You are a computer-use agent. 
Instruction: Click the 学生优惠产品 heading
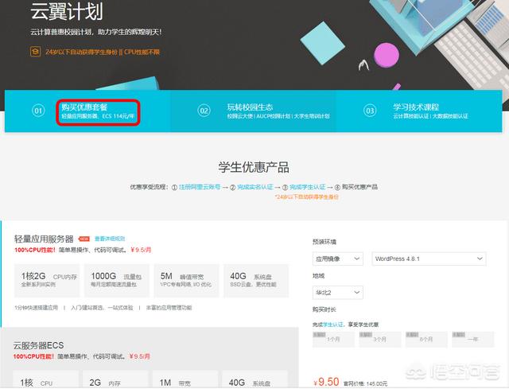[254, 167]
